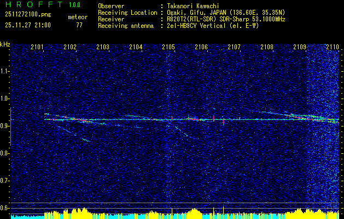
Task: Click the diagonal meteor echo below 2105
Action: (181, 131)
